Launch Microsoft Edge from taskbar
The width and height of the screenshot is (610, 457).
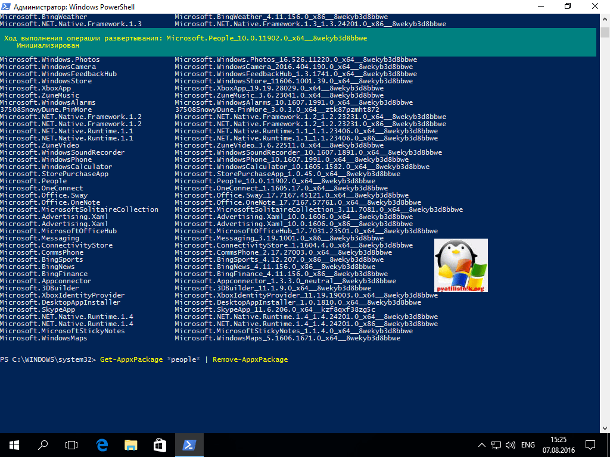point(101,445)
